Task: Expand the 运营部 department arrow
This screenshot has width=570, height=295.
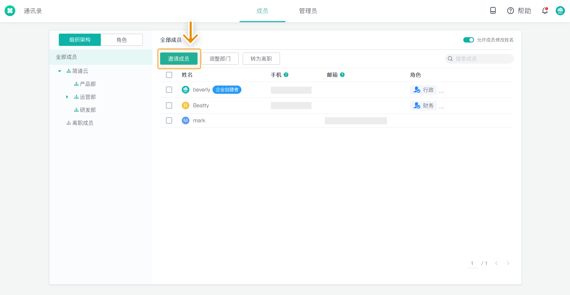Action: [67, 97]
